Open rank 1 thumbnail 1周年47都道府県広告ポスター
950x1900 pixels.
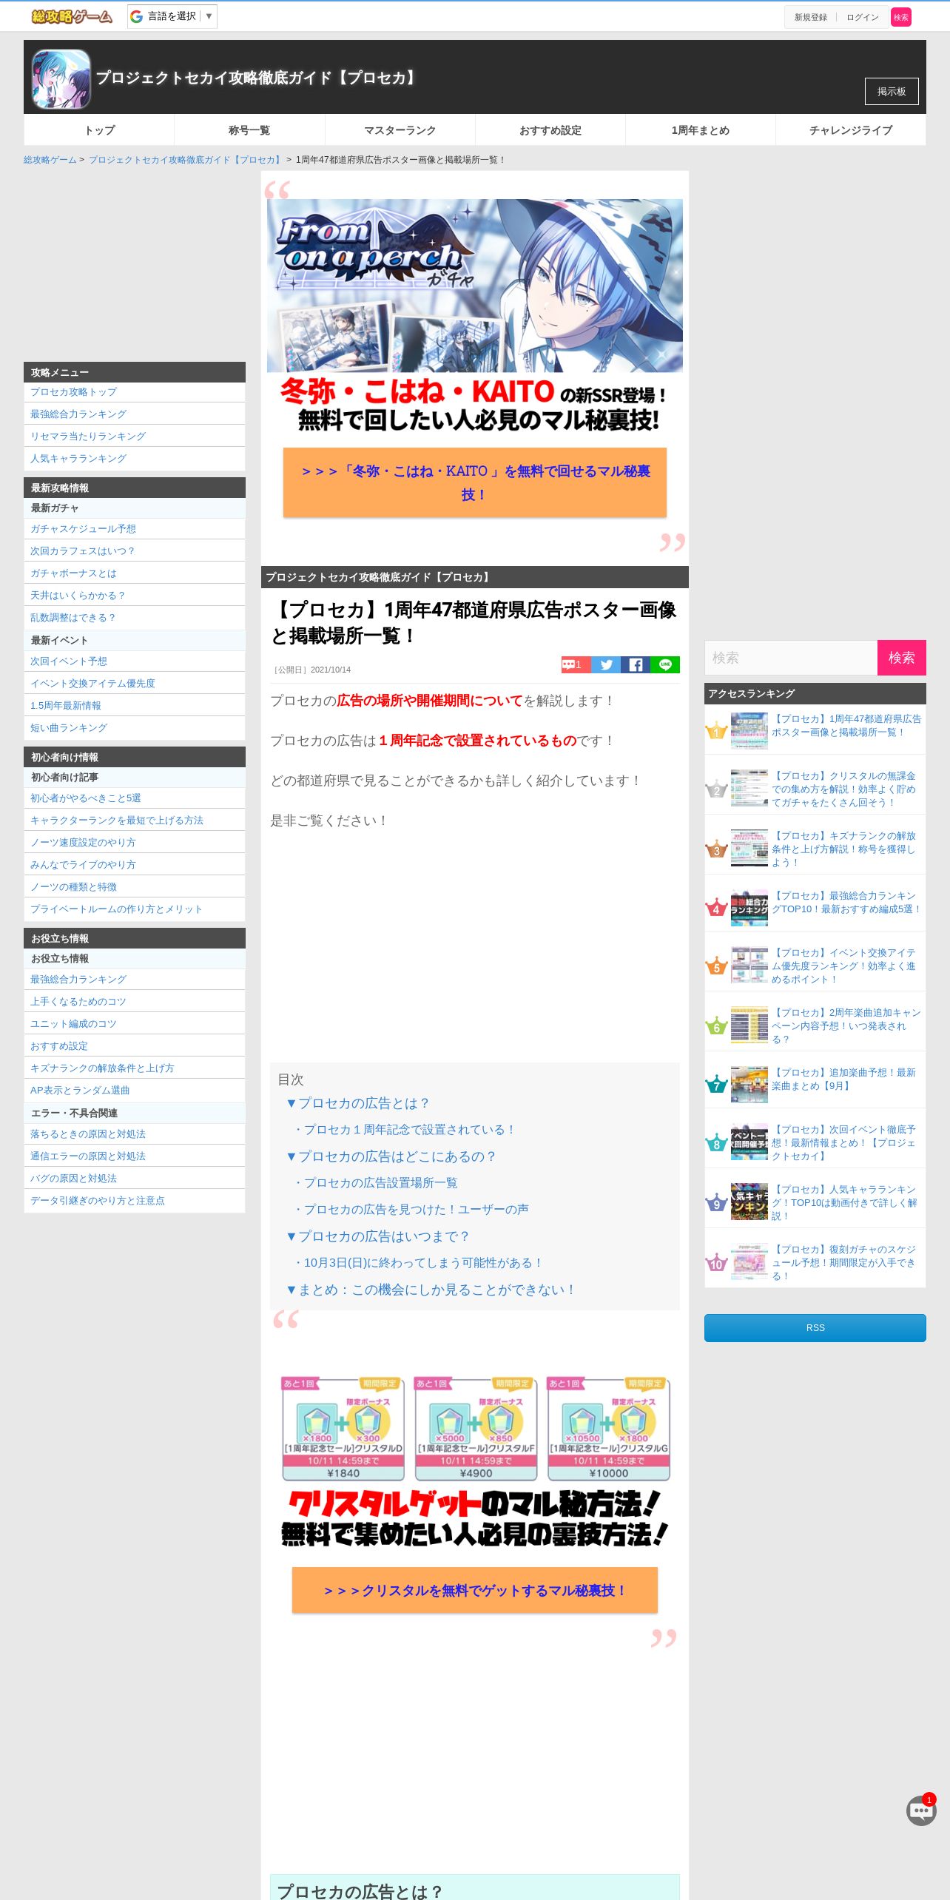(749, 731)
